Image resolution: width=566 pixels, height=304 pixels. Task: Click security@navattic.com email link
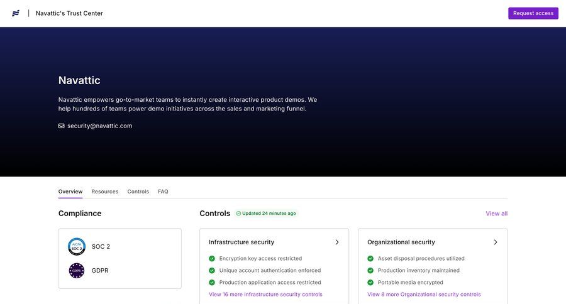(99, 126)
